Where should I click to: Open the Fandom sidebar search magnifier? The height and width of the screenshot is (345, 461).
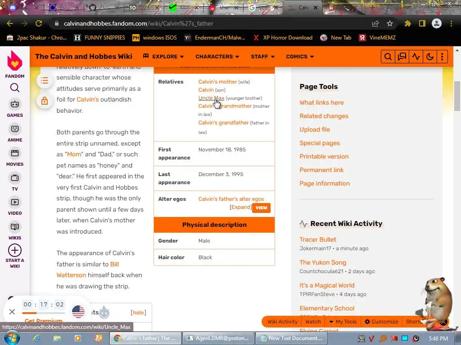[15, 88]
